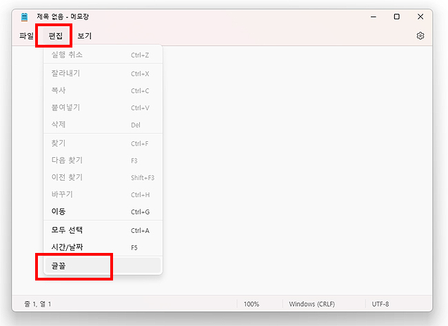Open Notepad settings gear icon
Screen dimensions: 448x326
[x=420, y=36]
